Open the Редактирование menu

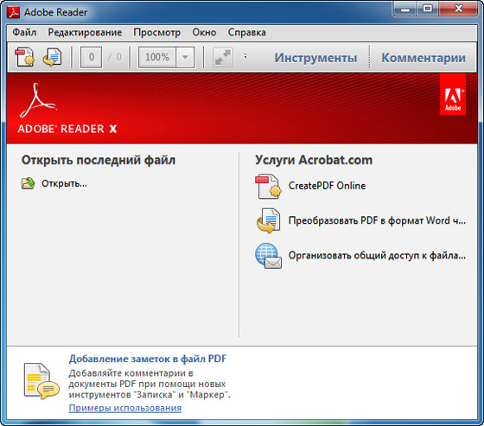pyautogui.click(x=85, y=33)
